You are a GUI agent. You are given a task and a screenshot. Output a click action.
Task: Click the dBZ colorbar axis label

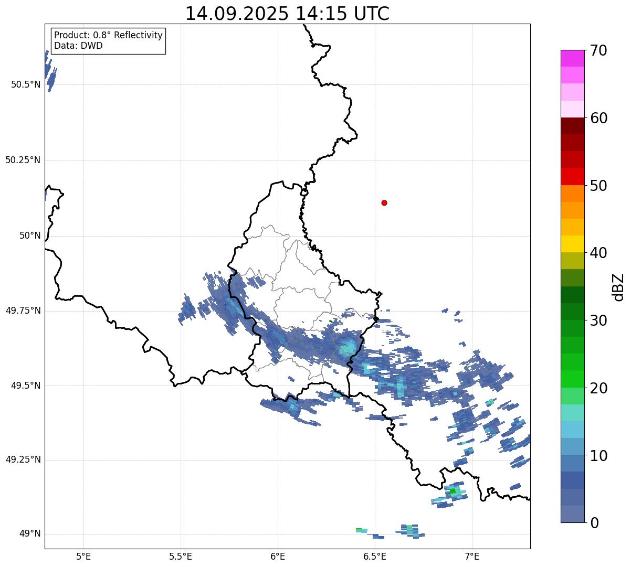618,286
